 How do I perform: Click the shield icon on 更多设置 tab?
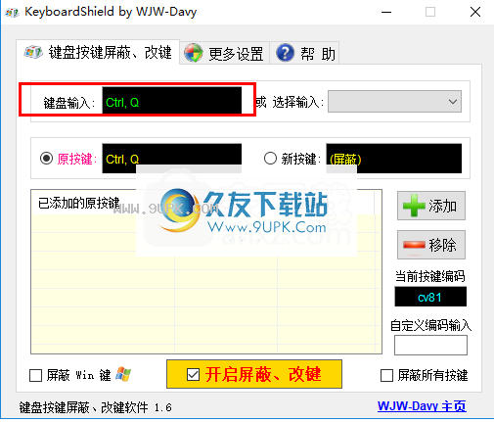pos(194,53)
